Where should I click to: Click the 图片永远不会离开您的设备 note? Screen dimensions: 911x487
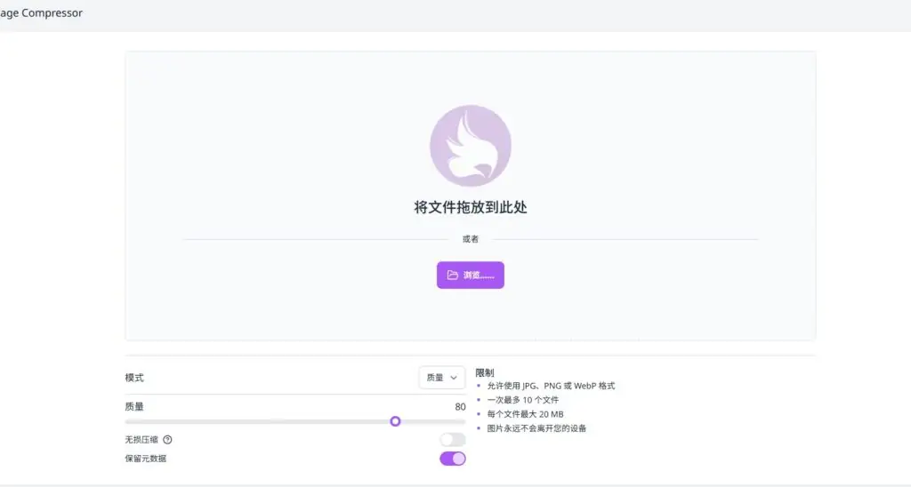[536, 428]
